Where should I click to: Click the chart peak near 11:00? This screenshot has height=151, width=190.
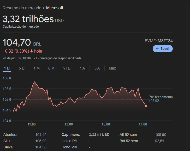(35, 82)
